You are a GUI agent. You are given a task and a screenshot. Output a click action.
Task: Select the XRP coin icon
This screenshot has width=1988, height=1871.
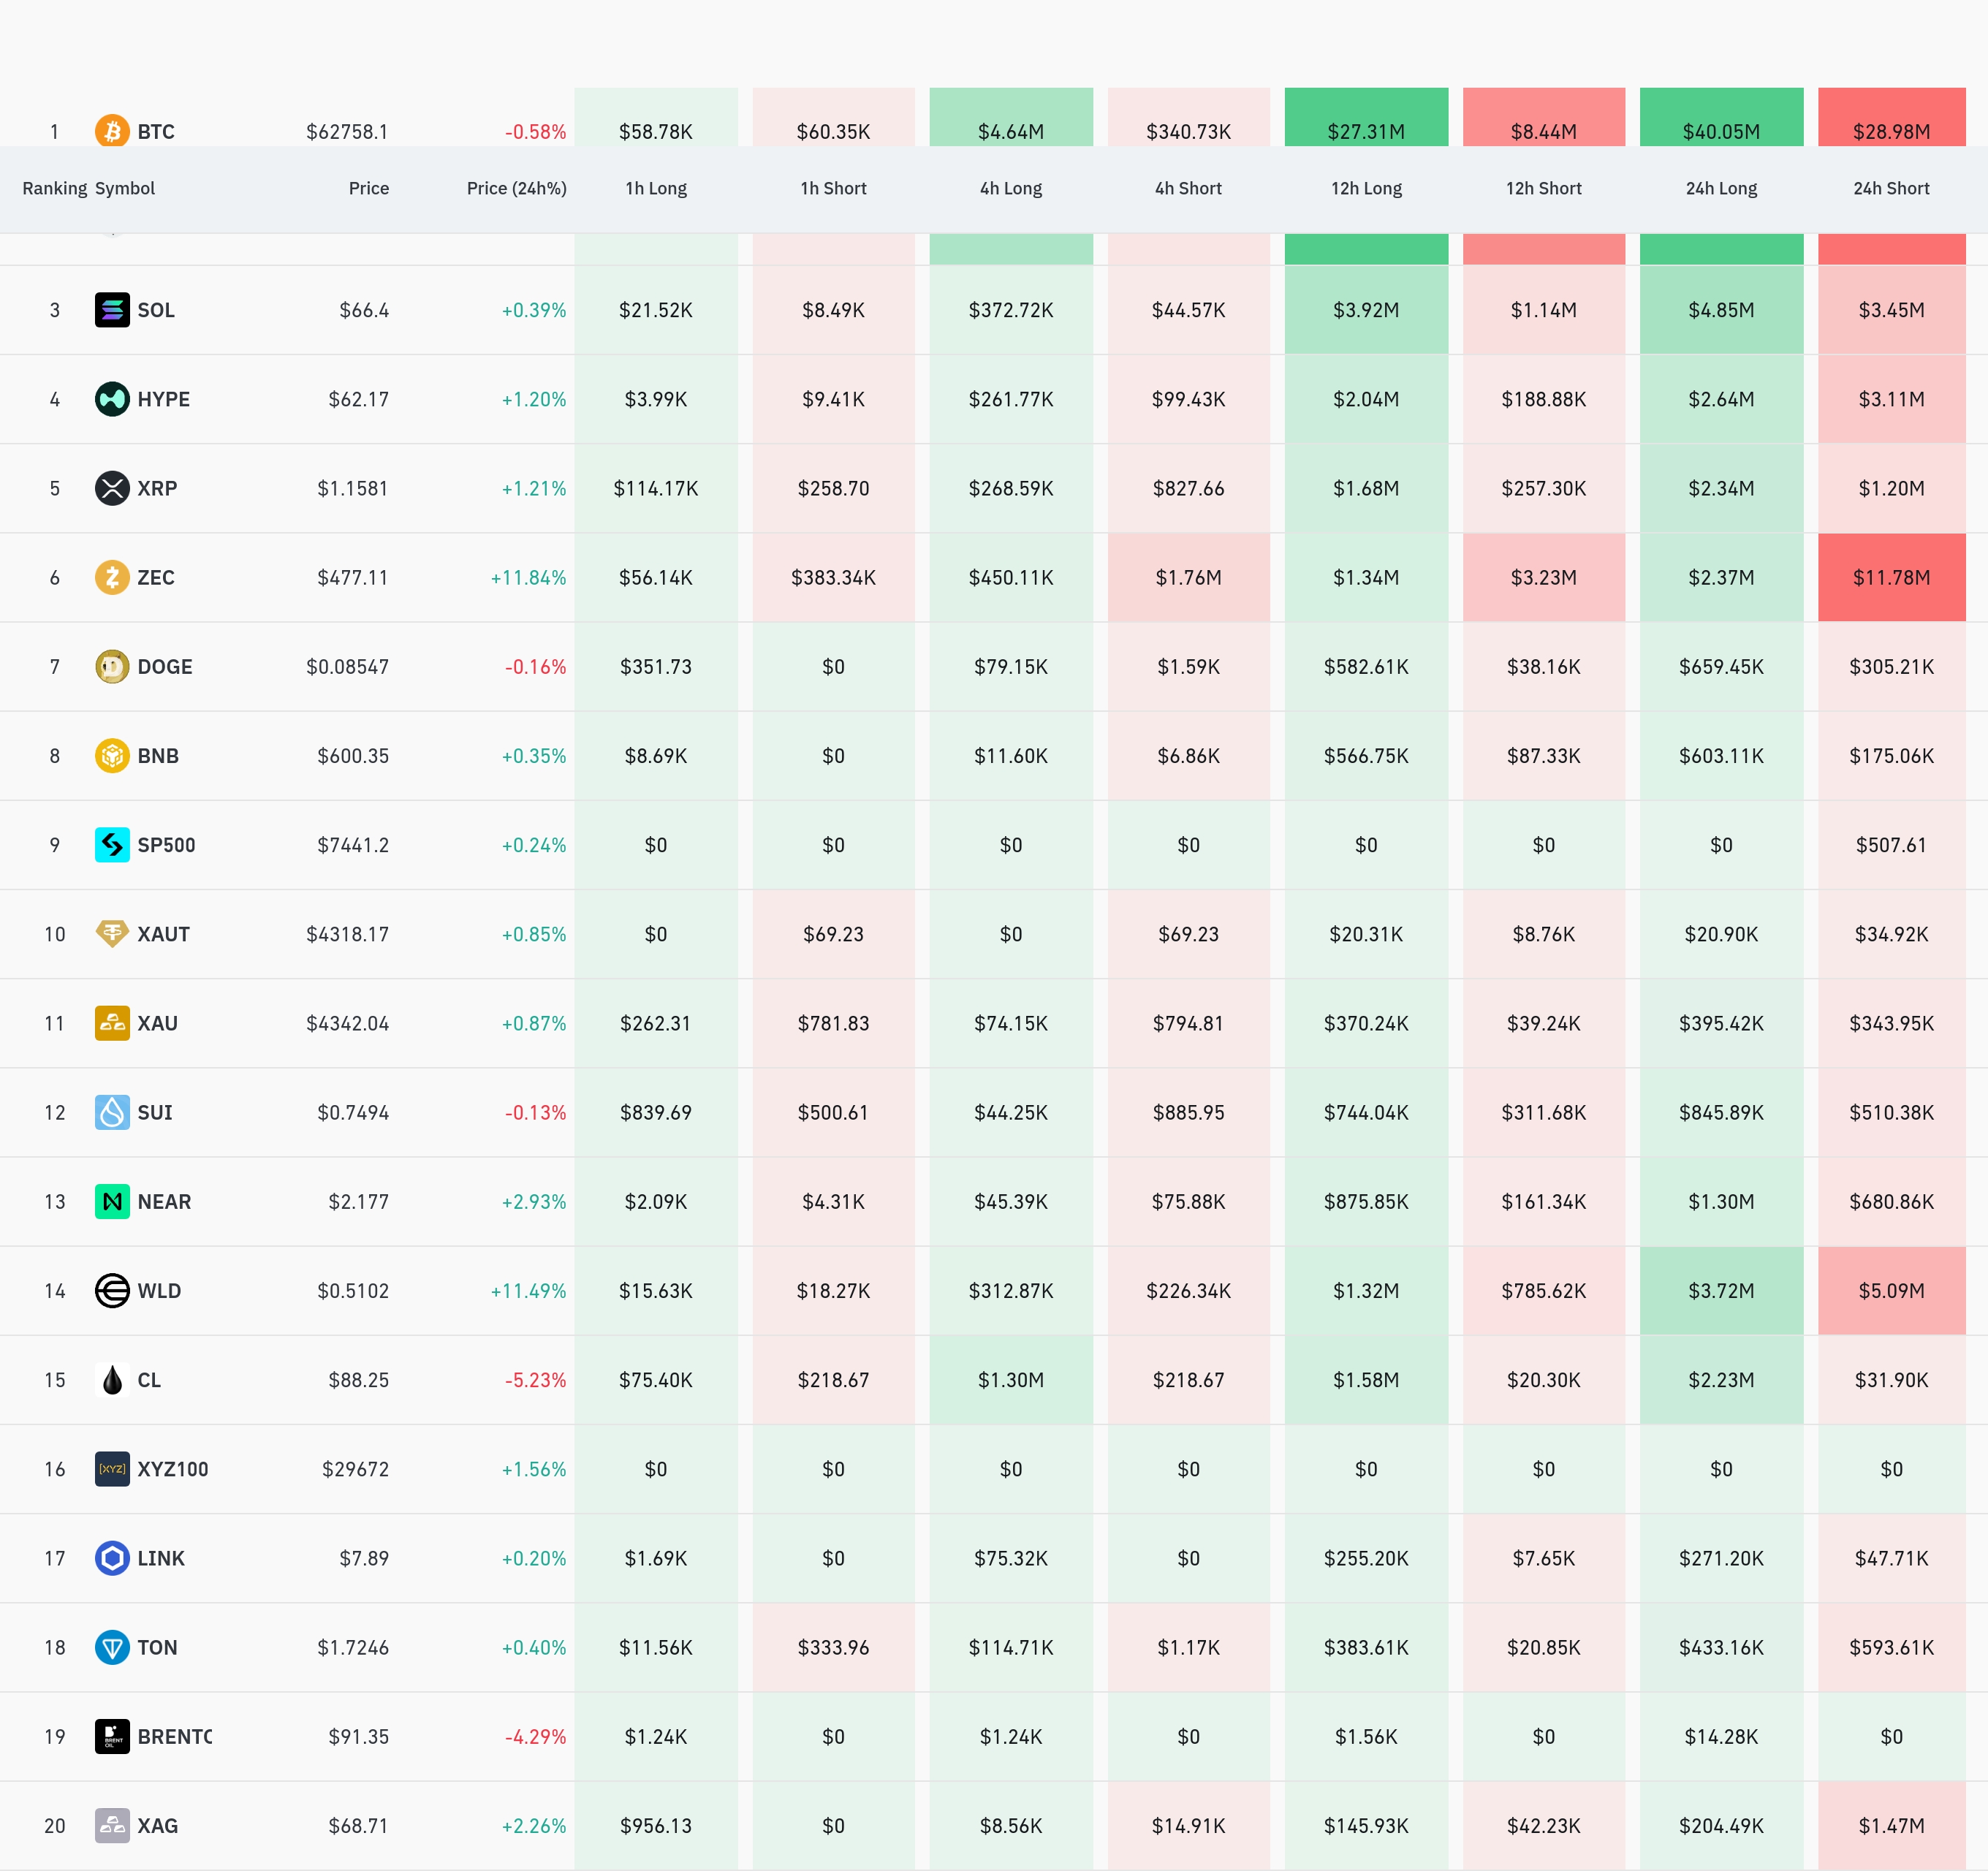[x=112, y=488]
